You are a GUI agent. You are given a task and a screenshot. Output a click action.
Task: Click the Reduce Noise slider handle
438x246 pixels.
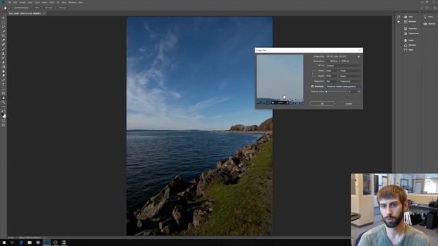326,92
